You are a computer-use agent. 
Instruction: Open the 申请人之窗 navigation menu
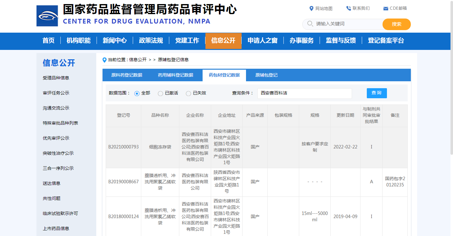click(262, 41)
